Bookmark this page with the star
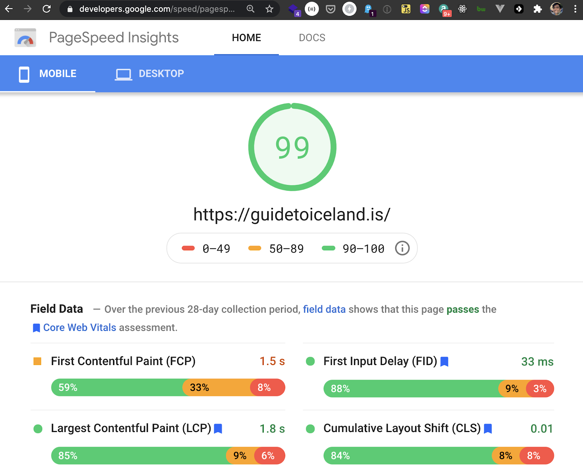The width and height of the screenshot is (583, 475). 269,9
